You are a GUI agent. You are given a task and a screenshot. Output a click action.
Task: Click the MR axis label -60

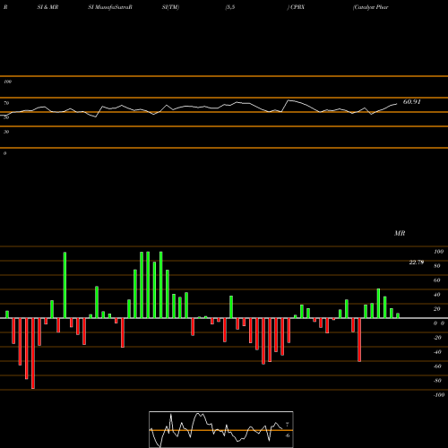(x=437, y=366)
